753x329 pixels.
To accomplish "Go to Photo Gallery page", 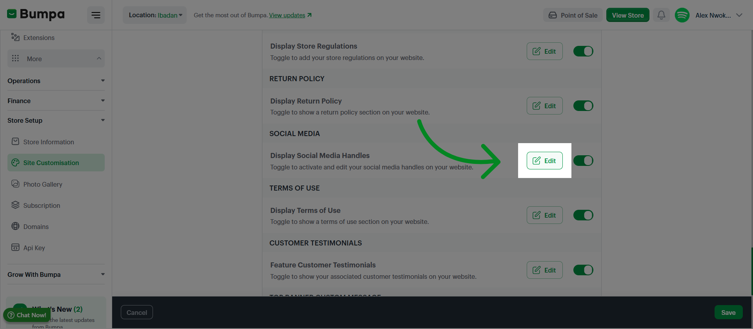I will tap(56, 184).
